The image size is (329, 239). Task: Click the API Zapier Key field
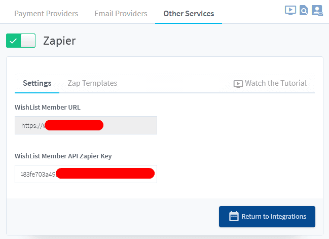point(86,174)
